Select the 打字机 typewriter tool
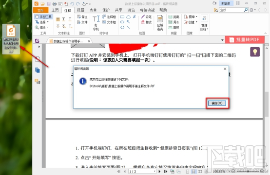 [x=96, y=23]
